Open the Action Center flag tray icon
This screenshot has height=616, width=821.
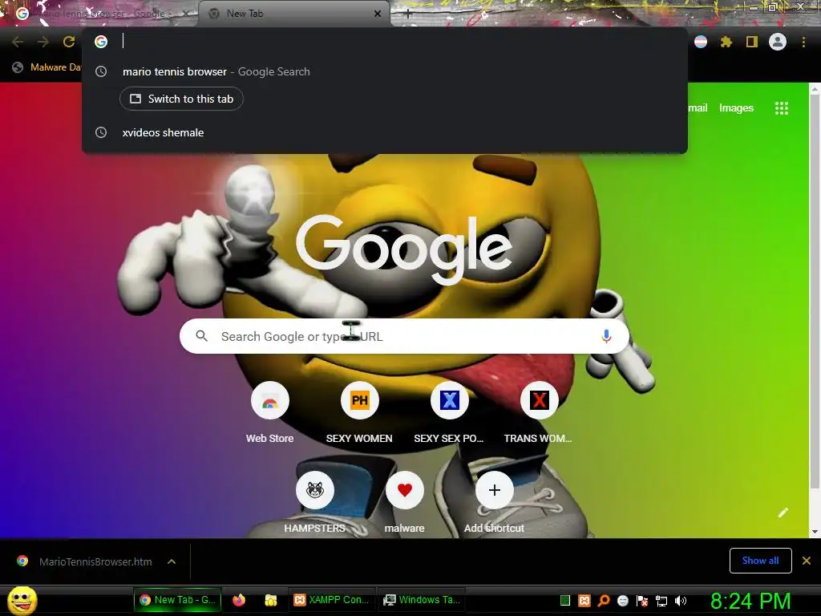642,601
